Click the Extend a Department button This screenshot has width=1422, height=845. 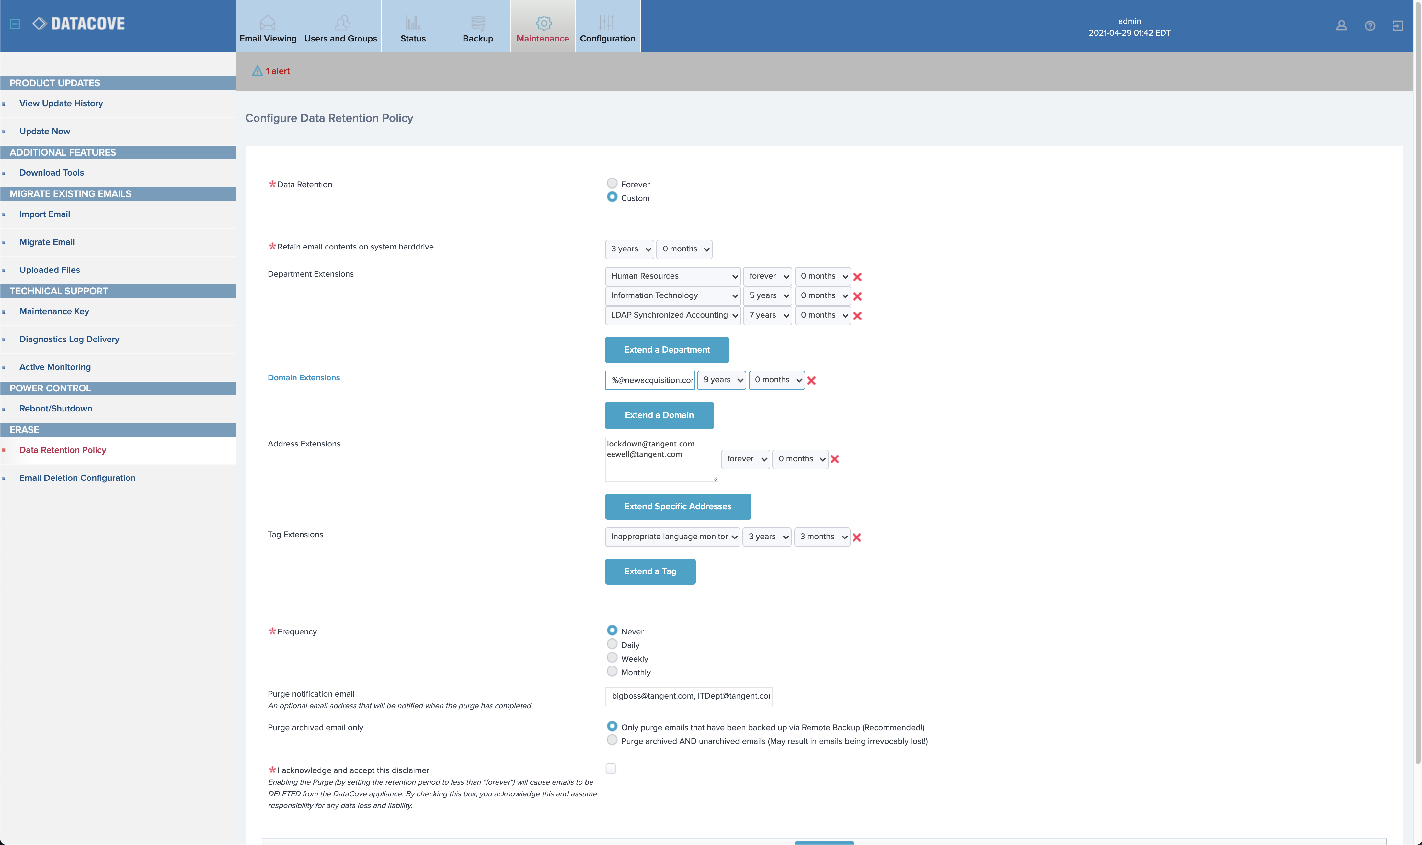[x=667, y=350]
